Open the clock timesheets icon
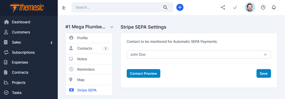This screenshot has width=285, height=99. tap(263, 7)
